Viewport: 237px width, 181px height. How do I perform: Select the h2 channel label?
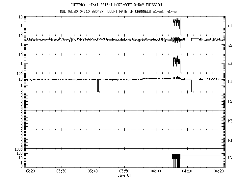point(230,102)
